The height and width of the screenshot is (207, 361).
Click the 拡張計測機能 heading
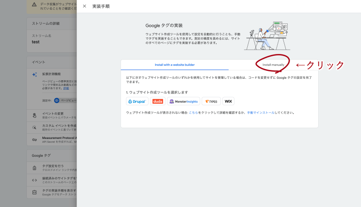[51, 74]
